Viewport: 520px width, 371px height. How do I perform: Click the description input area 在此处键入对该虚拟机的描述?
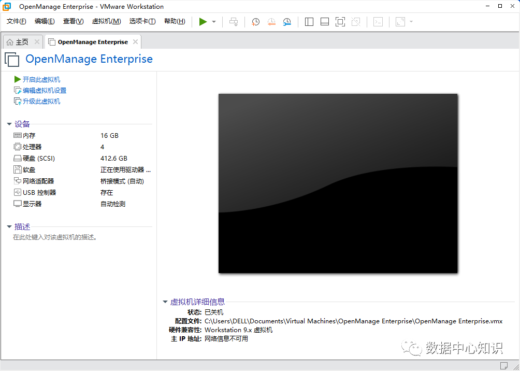point(55,237)
